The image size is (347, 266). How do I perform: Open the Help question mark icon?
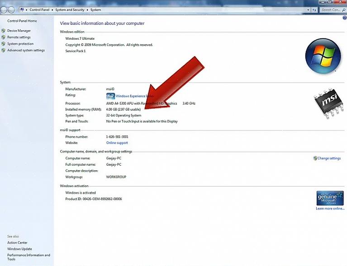345,18
